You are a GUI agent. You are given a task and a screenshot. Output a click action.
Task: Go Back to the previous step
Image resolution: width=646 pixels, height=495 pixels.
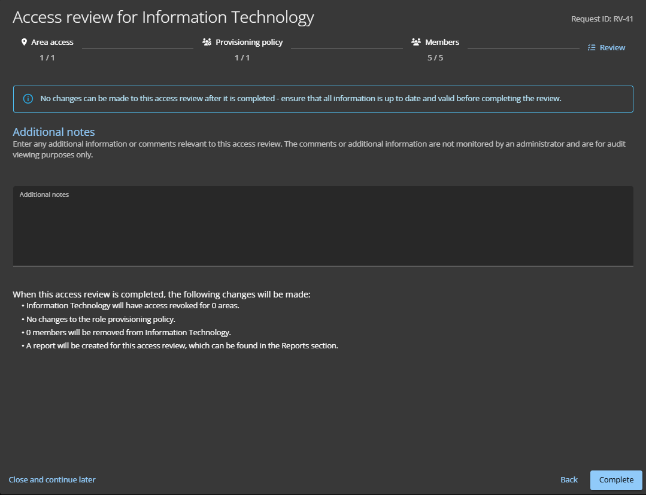coord(569,480)
